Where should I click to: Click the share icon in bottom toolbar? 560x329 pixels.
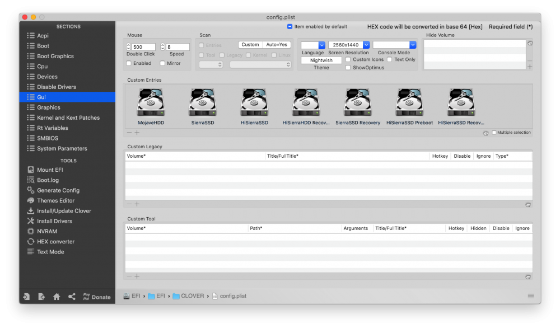tap(72, 297)
